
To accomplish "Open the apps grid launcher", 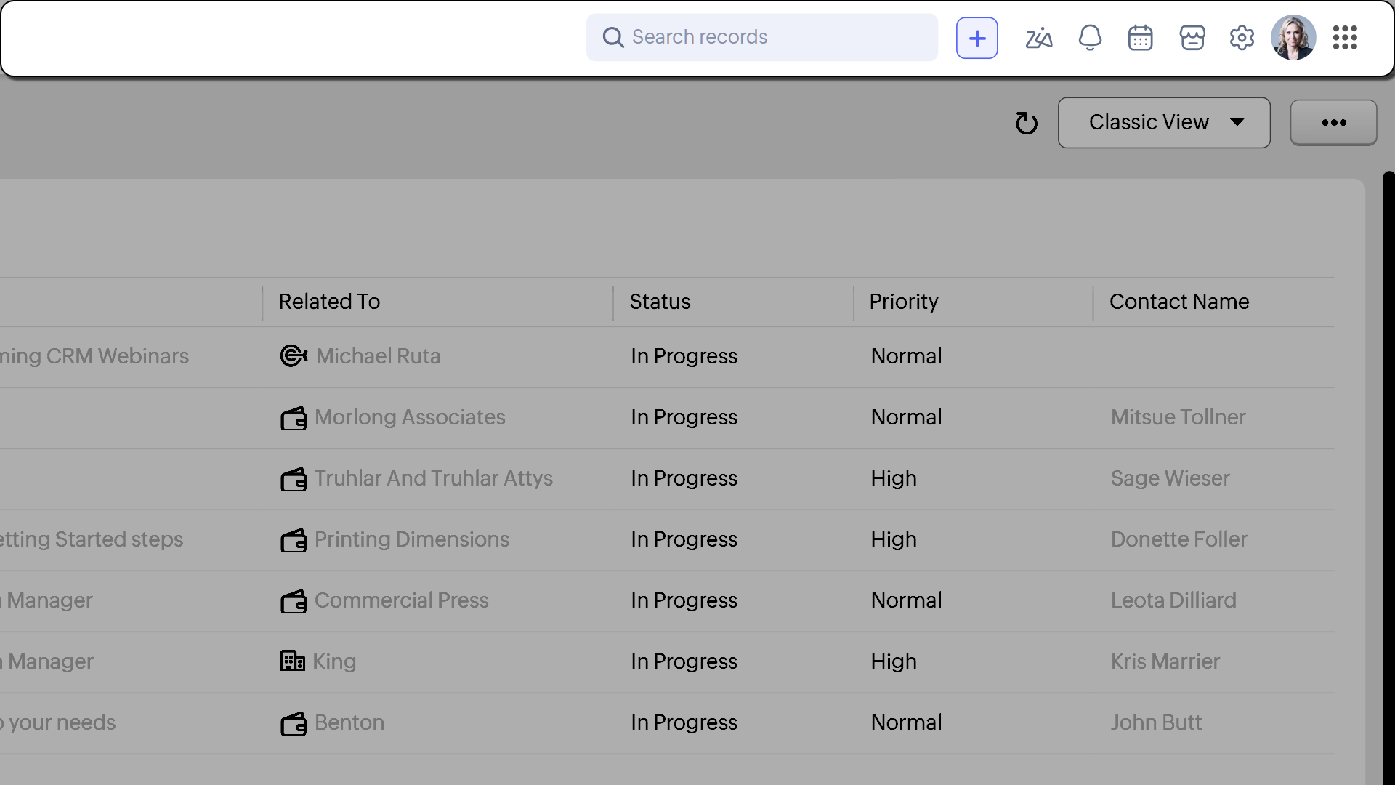I will 1345,38.
